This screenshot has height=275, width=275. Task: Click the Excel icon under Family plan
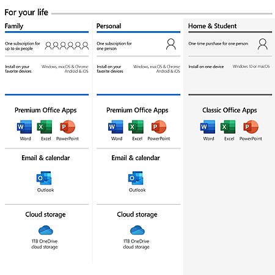[x=45, y=127]
